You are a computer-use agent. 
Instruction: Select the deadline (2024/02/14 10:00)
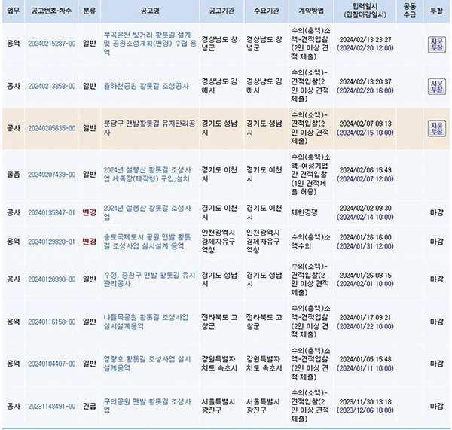365,217
